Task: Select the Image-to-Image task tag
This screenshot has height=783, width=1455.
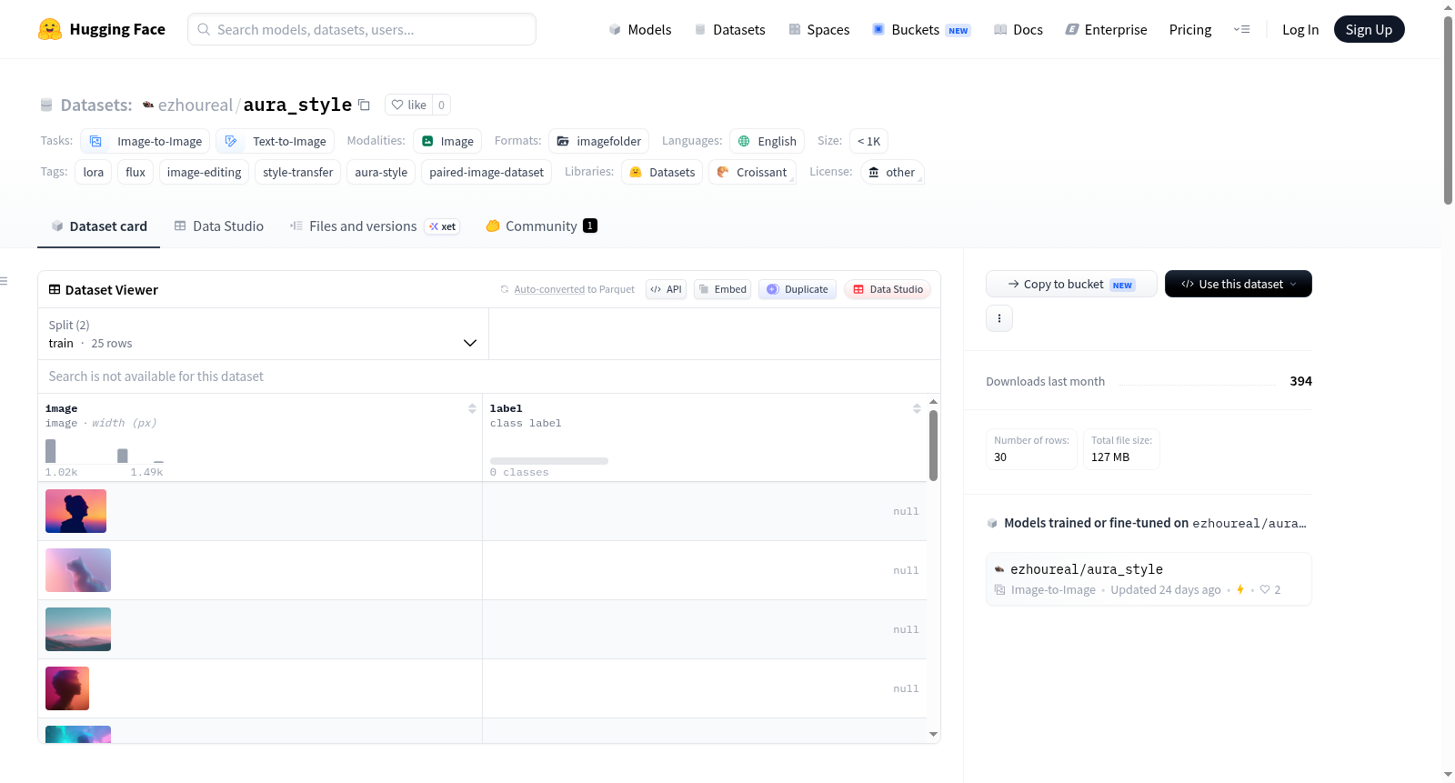Action: point(145,141)
